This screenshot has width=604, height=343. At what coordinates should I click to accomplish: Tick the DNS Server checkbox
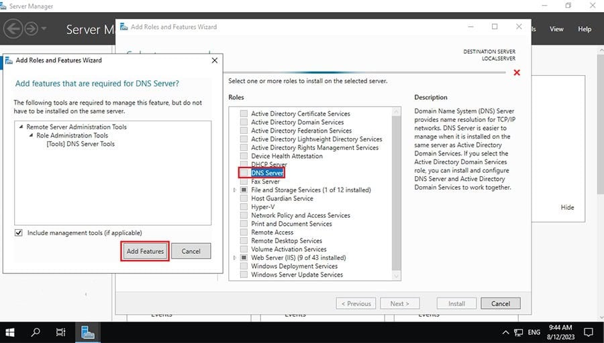[244, 173]
